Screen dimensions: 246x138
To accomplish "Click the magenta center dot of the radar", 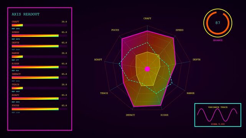I will coord(147,69).
